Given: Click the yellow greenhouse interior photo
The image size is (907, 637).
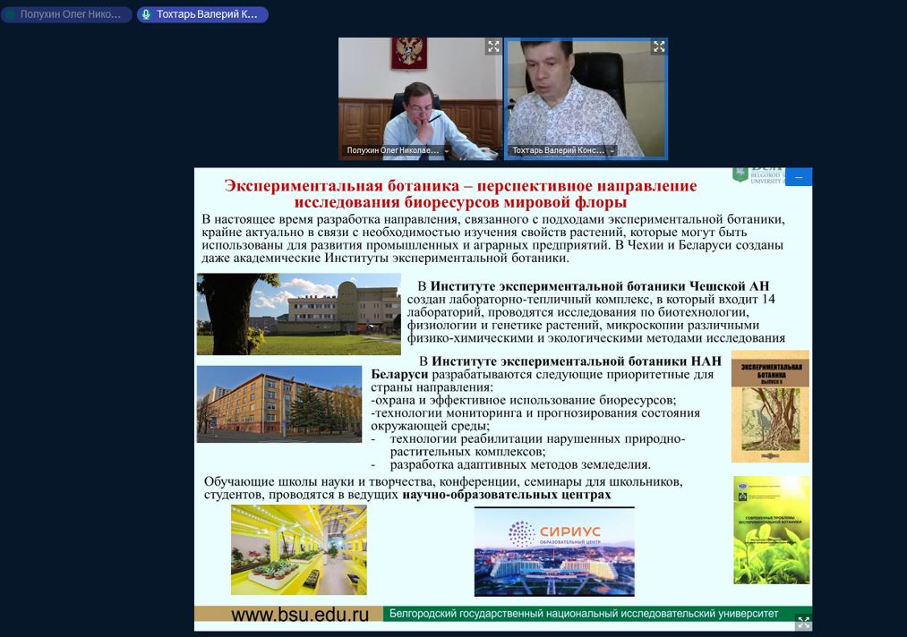Looking at the screenshot, I should (x=298, y=549).
